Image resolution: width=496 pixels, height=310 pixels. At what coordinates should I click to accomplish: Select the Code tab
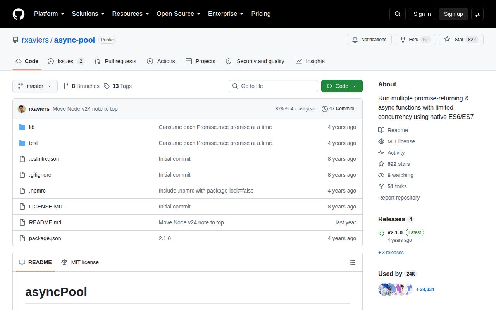[x=27, y=61]
